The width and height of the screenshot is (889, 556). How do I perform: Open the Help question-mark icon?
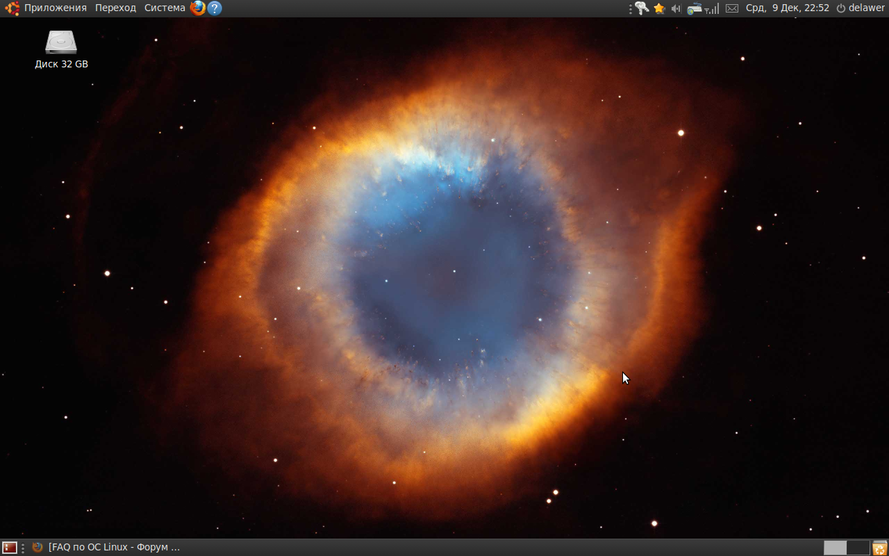coord(215,8)
